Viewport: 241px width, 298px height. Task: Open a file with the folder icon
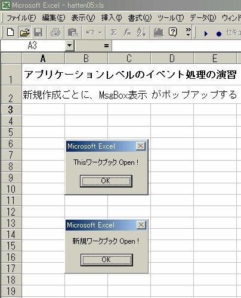coord(24,32)
